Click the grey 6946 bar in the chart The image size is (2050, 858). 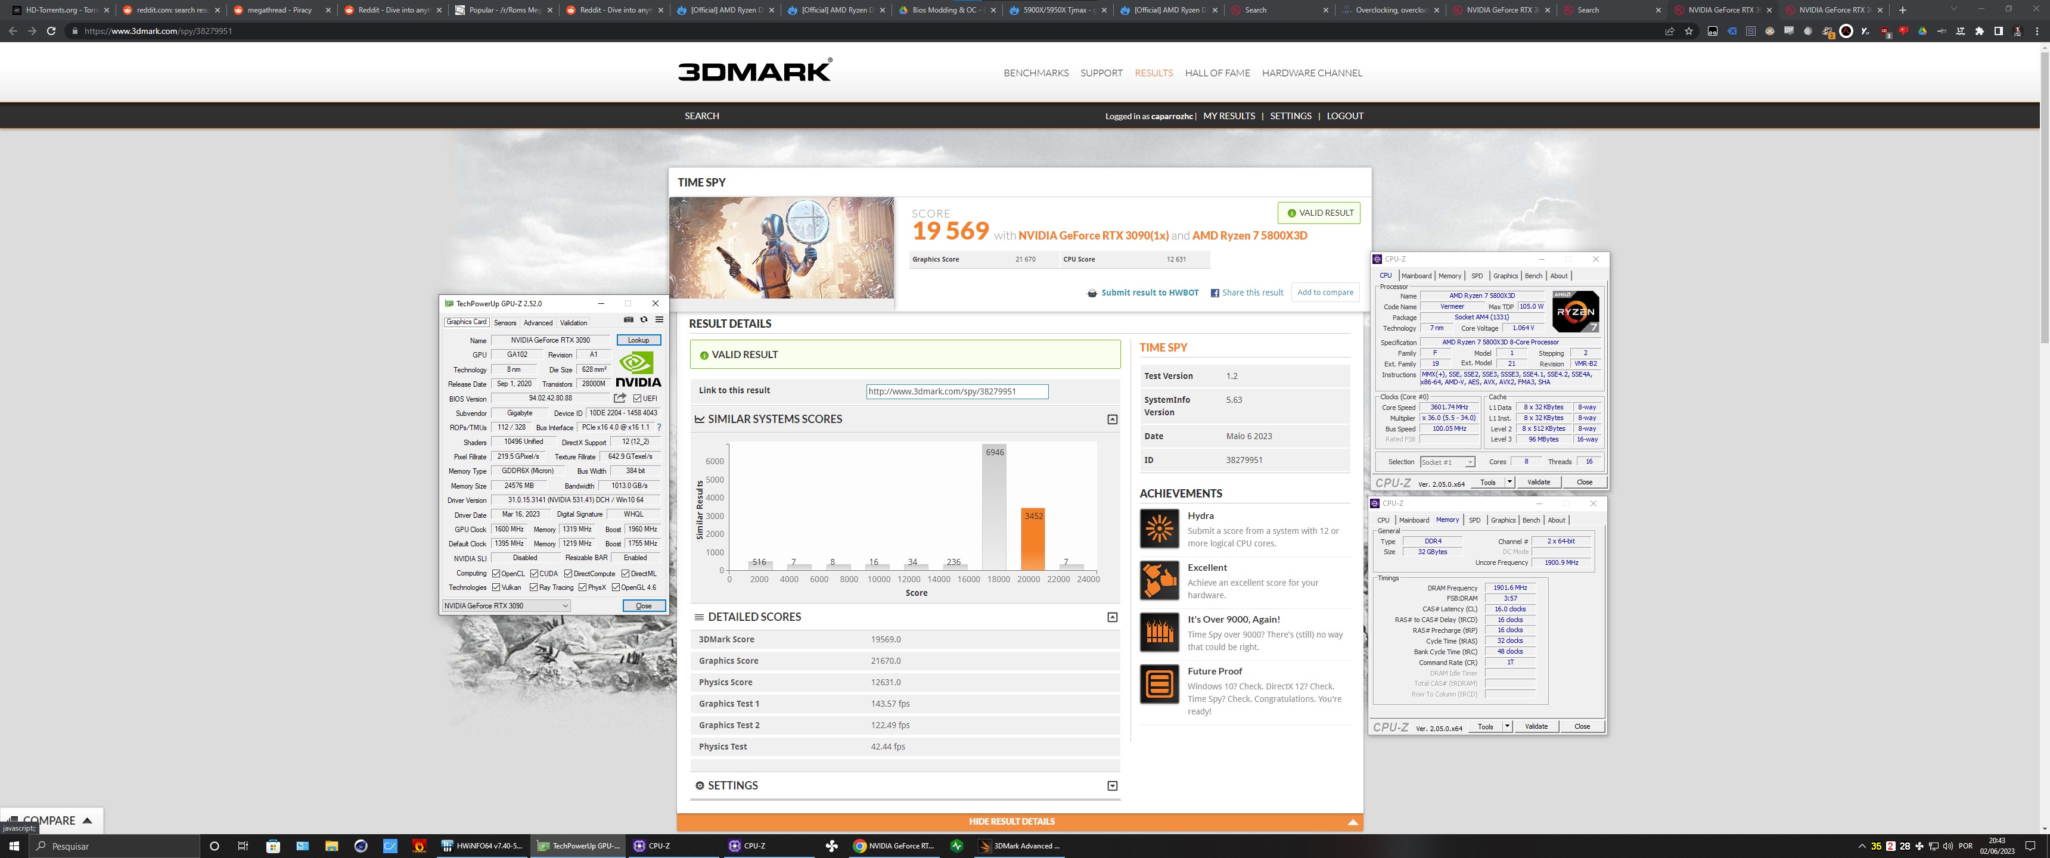994,507
